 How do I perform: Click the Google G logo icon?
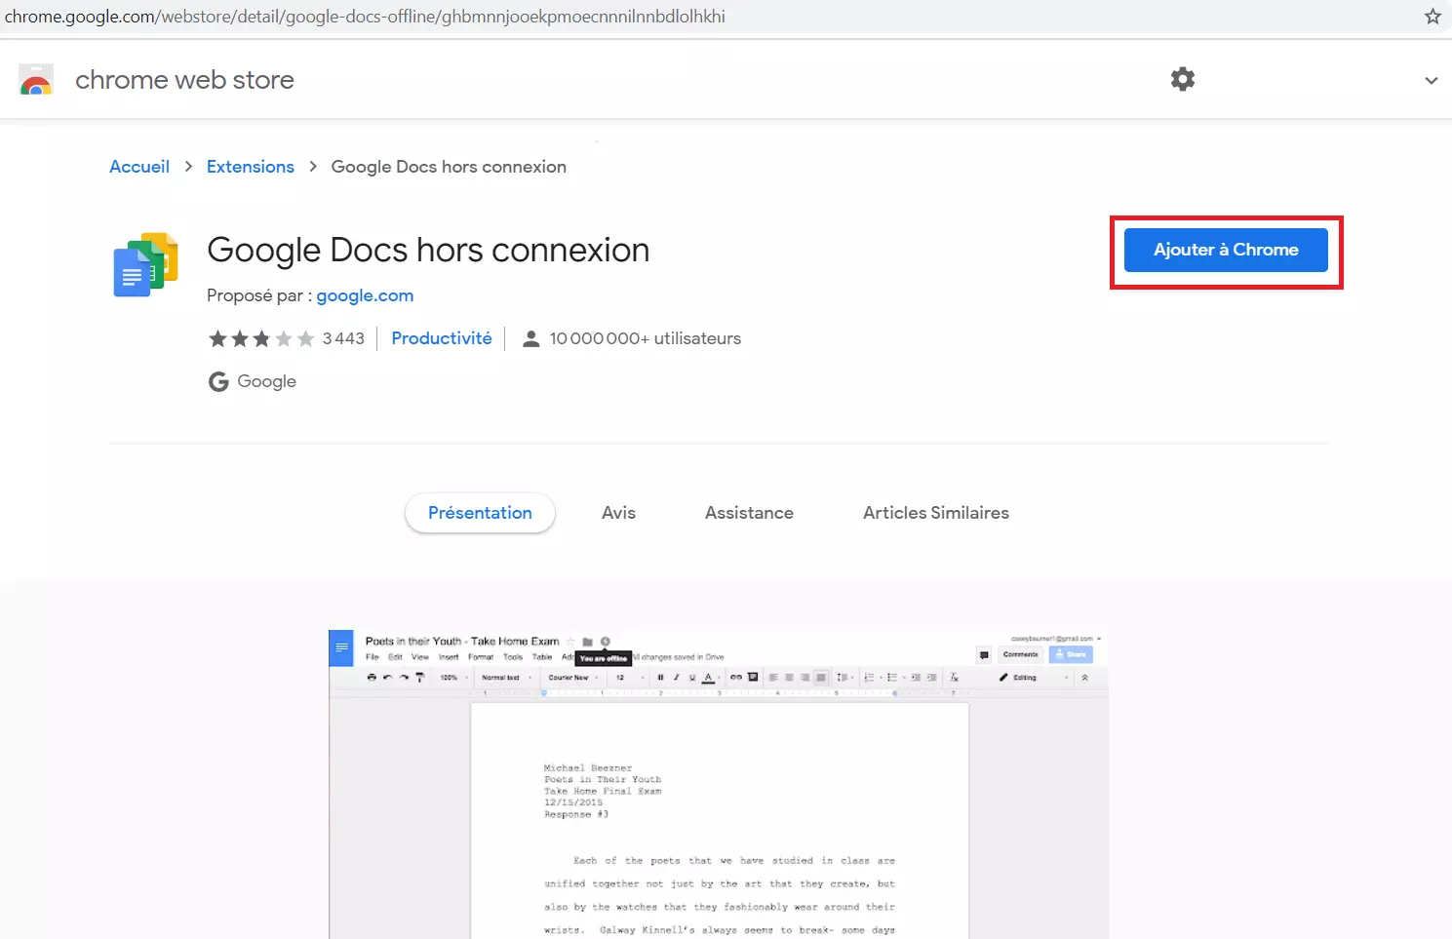218,381
